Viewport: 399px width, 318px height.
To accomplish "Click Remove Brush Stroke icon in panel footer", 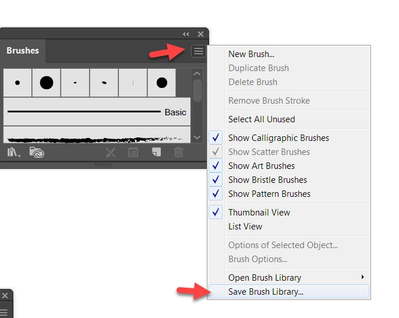I will [x=111, y=153].
